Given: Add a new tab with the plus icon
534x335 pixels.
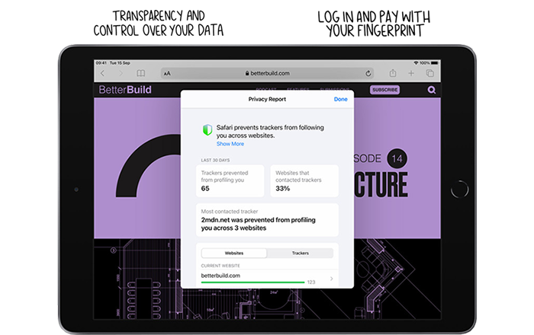Looking at the screenshot, I should tap(411, 73).
